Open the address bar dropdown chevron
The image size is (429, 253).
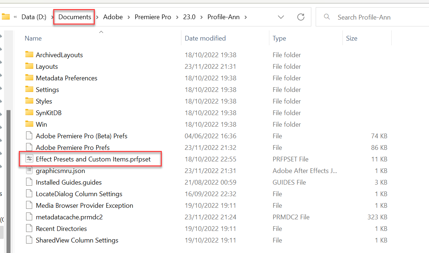(x=281, y=17)
